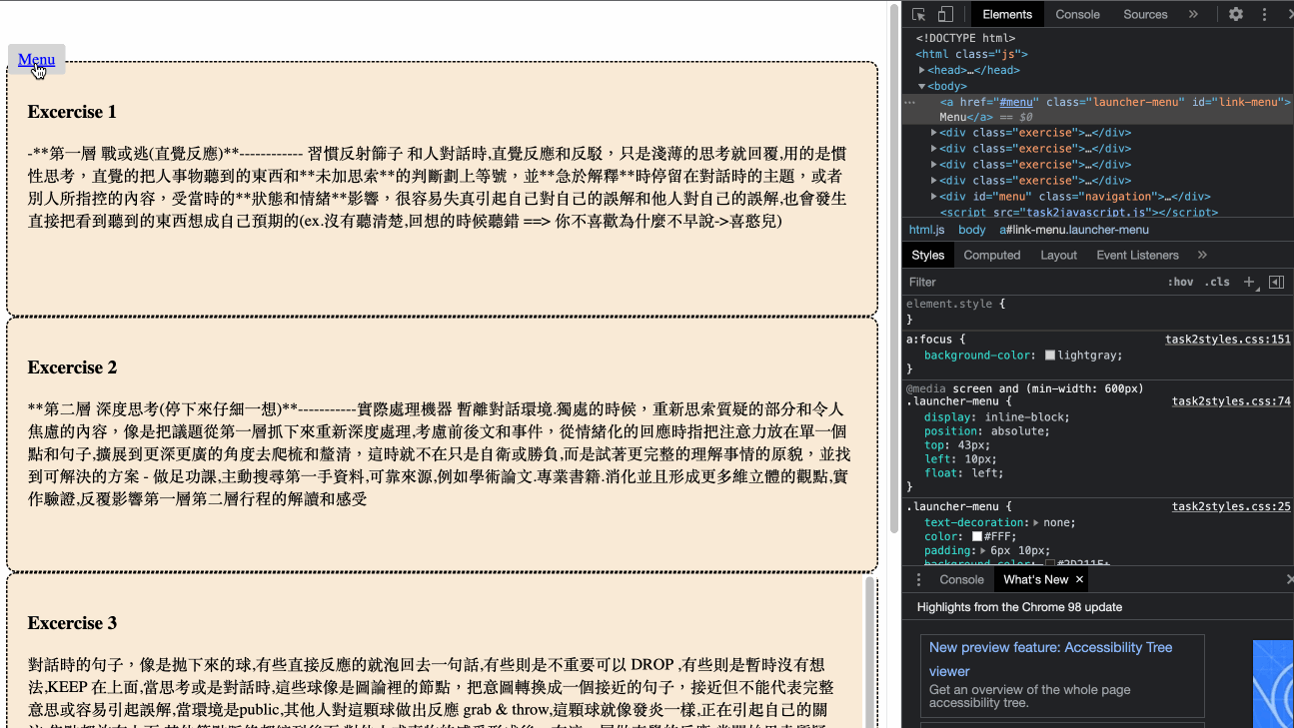This screenshot has width=1294, height=728.
Task: Click the Menu link on the page
Action: (x=36, y=60)
